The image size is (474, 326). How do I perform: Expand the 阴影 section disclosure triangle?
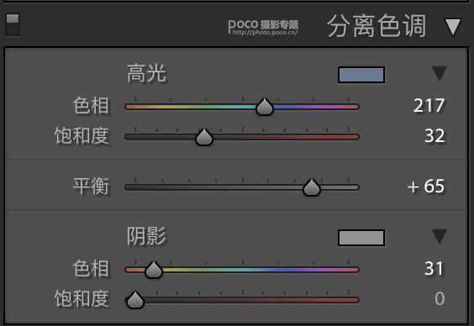(x=440, y=237)
